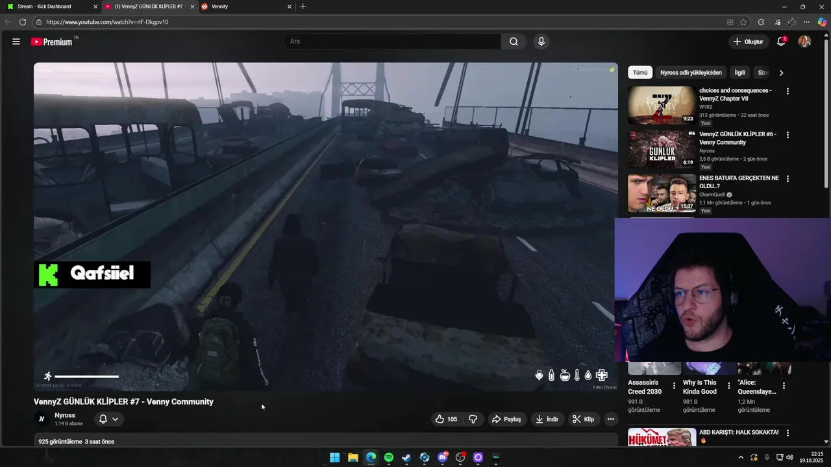Go to YouTube Premium home logo

(x=51, y=42)
